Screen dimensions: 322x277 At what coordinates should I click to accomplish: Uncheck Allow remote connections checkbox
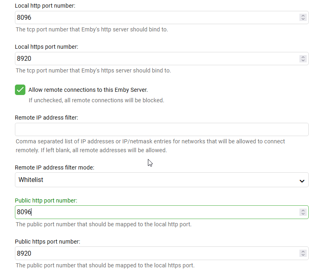click(x=20, y=90)
